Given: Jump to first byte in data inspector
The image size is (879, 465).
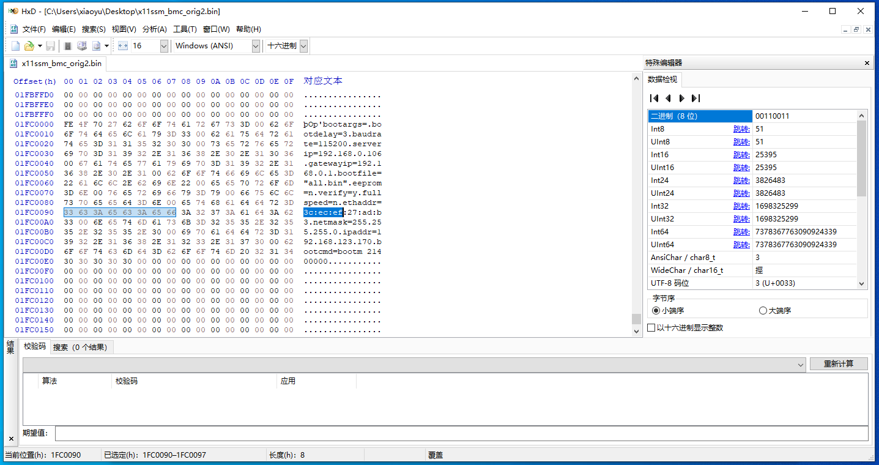Looking at the screenshot, I should click(x=654, y=98).
